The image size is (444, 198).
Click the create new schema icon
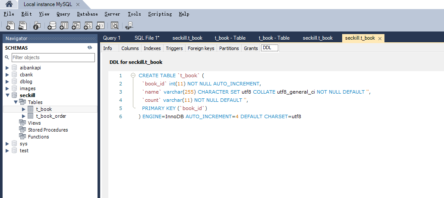click(52, 25)
